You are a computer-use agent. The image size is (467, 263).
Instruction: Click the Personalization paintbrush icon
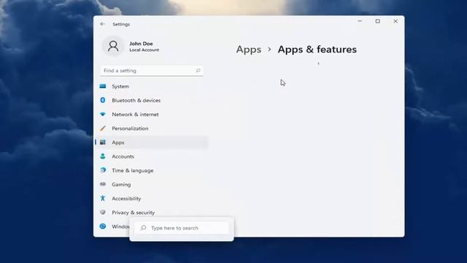[103, 129]
